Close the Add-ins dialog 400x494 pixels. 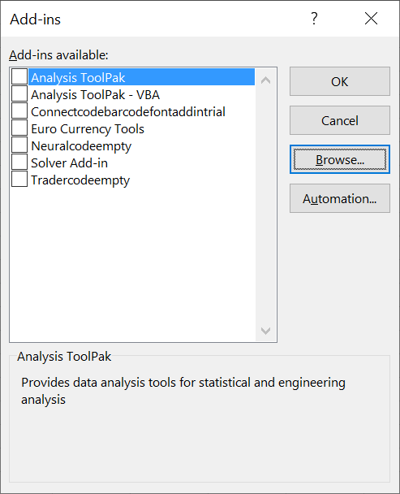click(371, 19)
